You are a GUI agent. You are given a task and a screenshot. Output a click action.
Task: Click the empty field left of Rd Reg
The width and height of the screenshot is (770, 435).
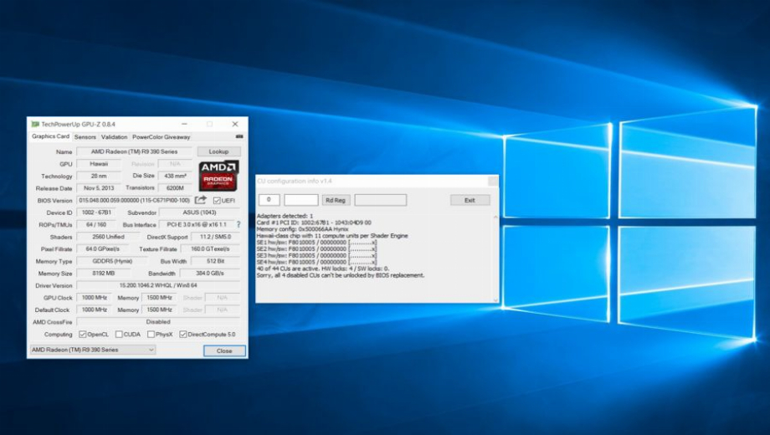pos(301,199)
